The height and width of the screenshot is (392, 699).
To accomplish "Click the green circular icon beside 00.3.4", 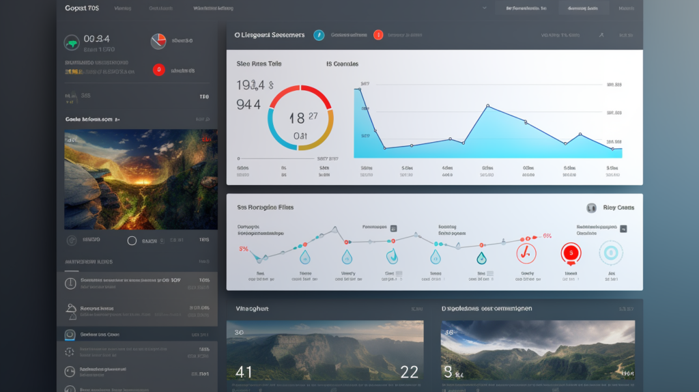I will tap(71, 43).
